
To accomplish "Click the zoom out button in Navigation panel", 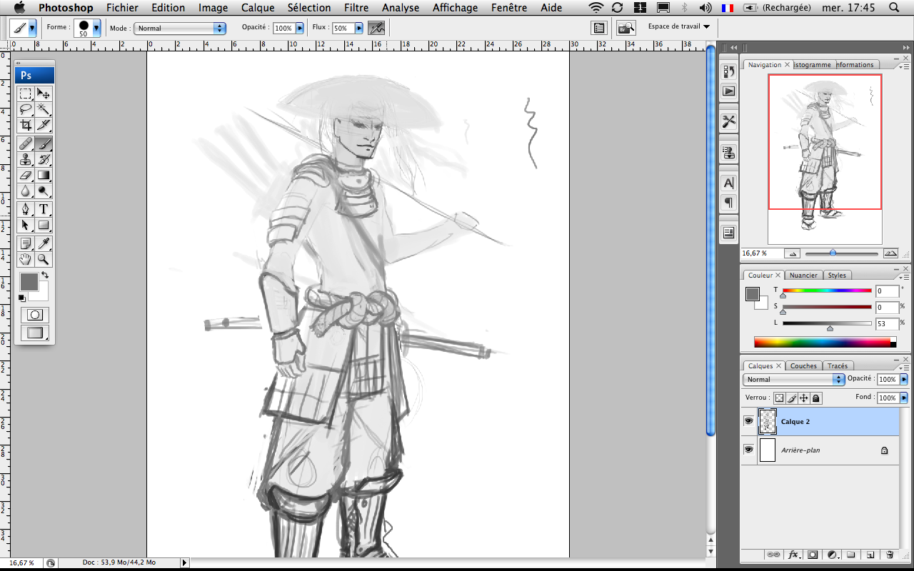I will pyautogui.click(x=792, y=253).
